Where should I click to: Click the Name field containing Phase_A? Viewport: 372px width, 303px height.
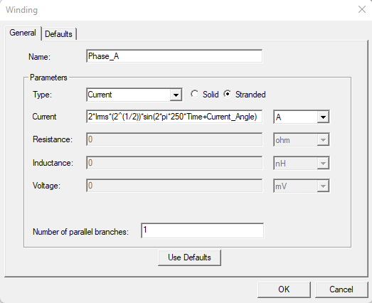174,56
